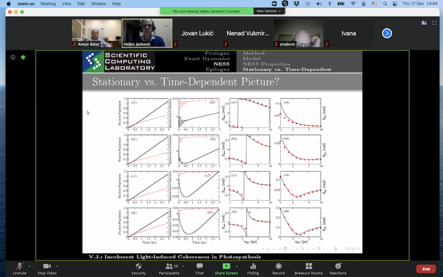443x277 pixels.
Task: Open the Edit menu
Action: click(x=81, y=4)
